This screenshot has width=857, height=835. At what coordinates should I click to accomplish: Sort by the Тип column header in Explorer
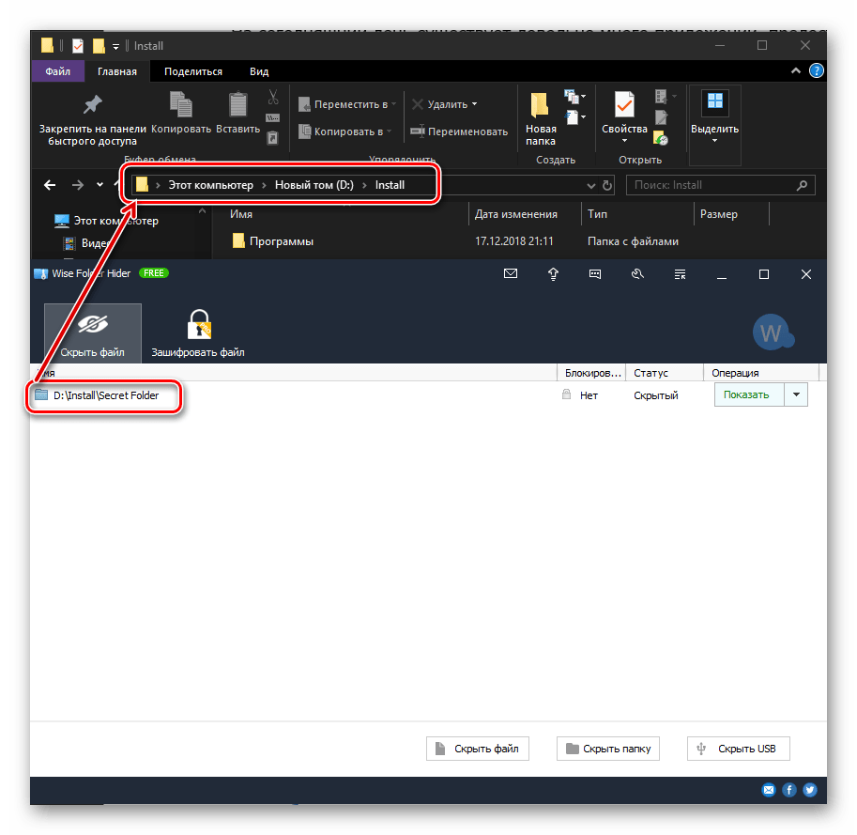coord(637,214)
